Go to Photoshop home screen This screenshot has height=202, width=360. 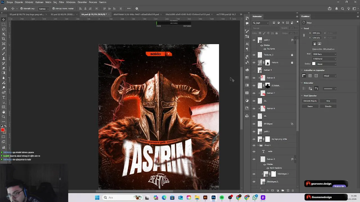pyautogui.click(x=5, y=9)
